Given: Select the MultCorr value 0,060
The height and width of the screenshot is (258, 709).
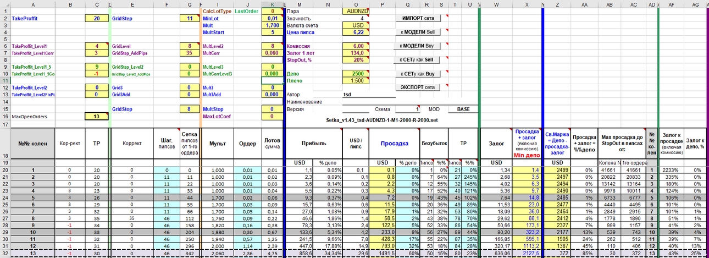Looking at the screenshot, I should tap(272, 53).
